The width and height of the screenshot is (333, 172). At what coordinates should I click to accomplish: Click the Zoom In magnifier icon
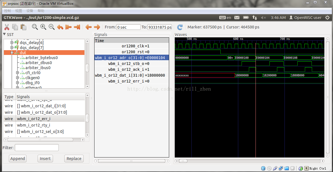(x=43, y=27)
